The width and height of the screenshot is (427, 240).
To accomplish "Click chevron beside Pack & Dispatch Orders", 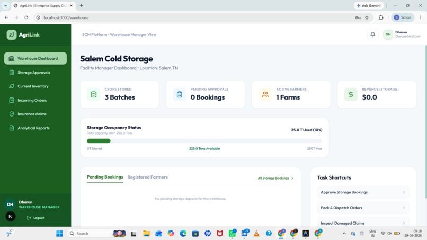I will pyautogui.click(x=404, y=208).
